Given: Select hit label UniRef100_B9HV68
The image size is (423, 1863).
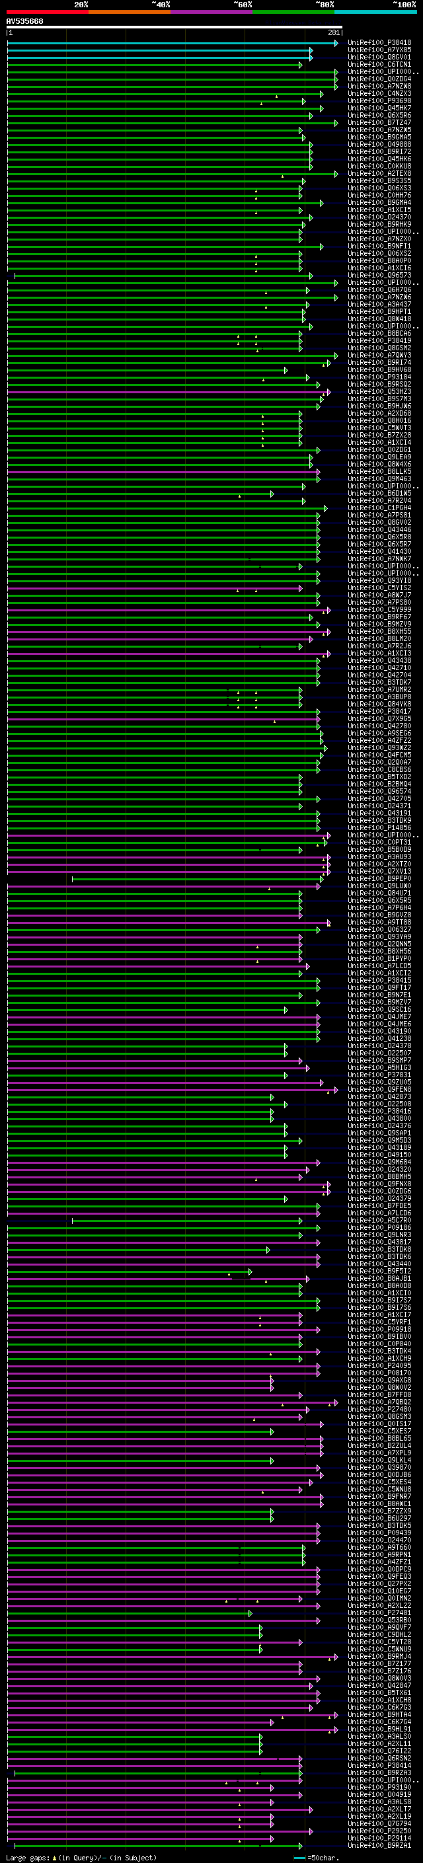Looking at the screenshot, I should (379, 369).
